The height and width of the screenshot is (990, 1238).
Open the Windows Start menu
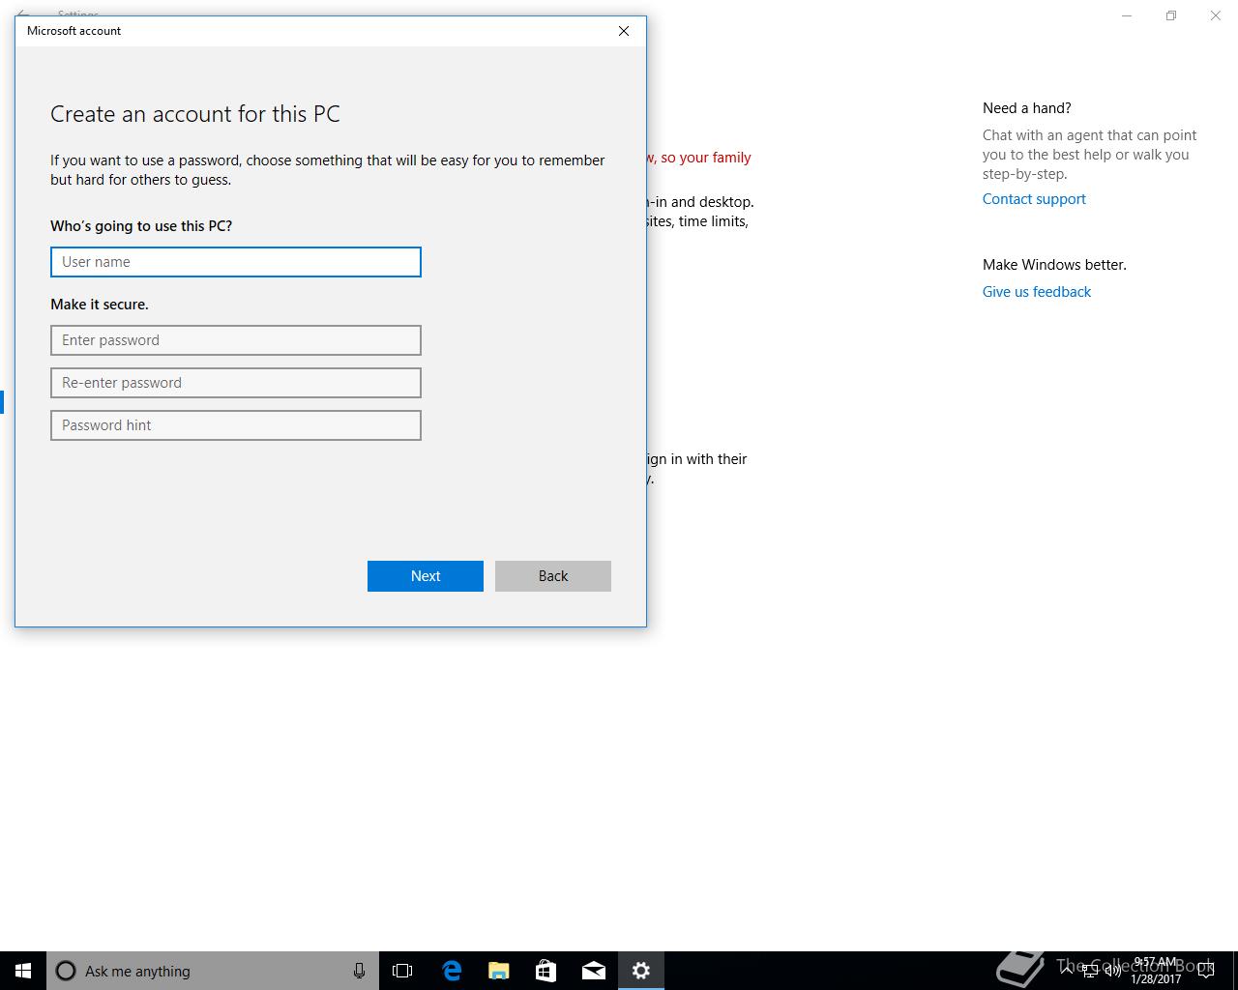(x=23, y=971)
